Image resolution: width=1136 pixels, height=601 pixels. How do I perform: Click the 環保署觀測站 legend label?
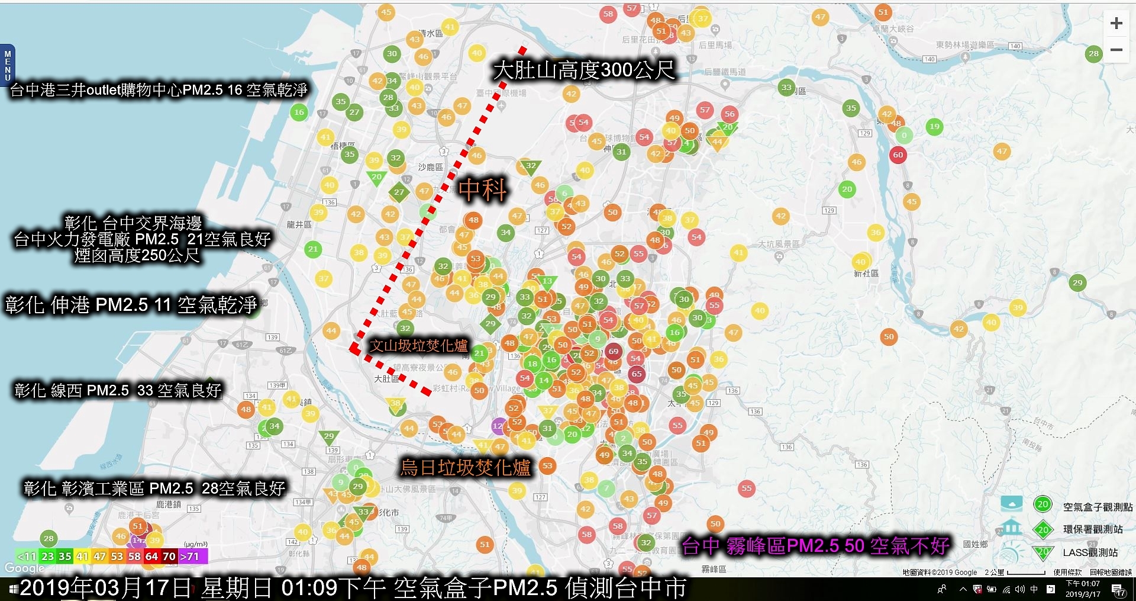[1093, 529]
